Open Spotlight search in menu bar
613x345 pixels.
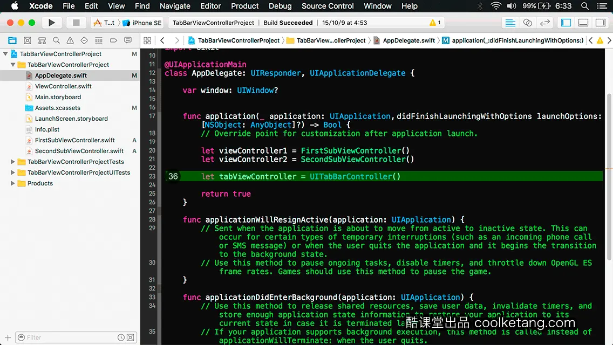pyautogui.click(x=585, y=6)
